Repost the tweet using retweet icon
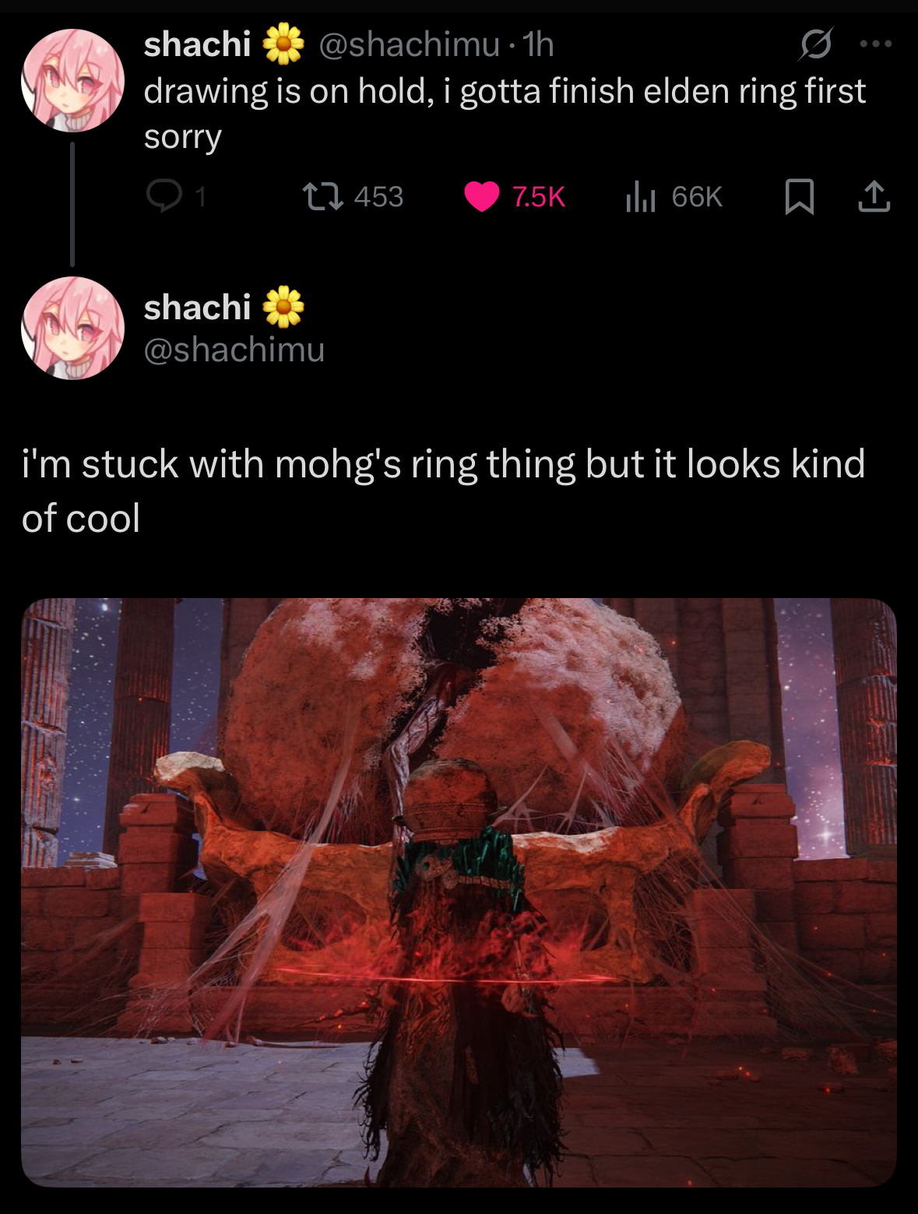This screenshot has width=918, height=1214. (323, 196)
